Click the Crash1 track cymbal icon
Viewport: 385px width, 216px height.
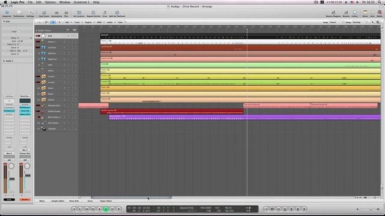(43, 76)
